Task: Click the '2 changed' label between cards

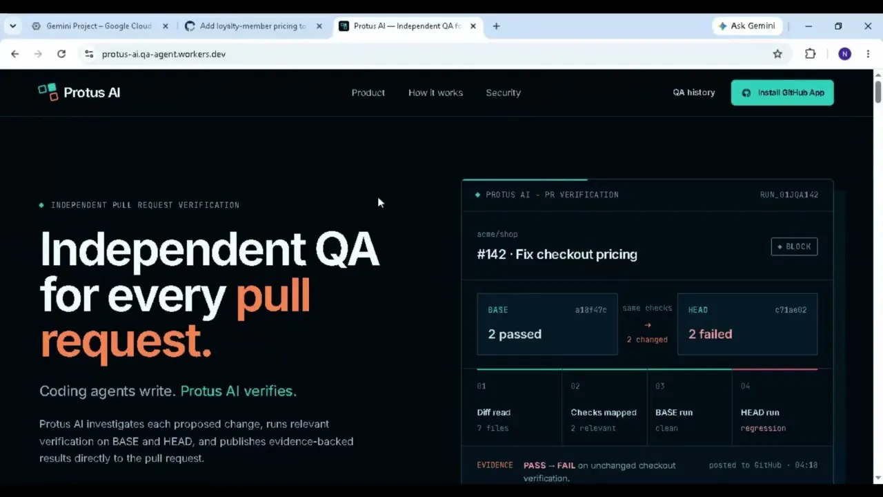Action: [x=647, y=340]
